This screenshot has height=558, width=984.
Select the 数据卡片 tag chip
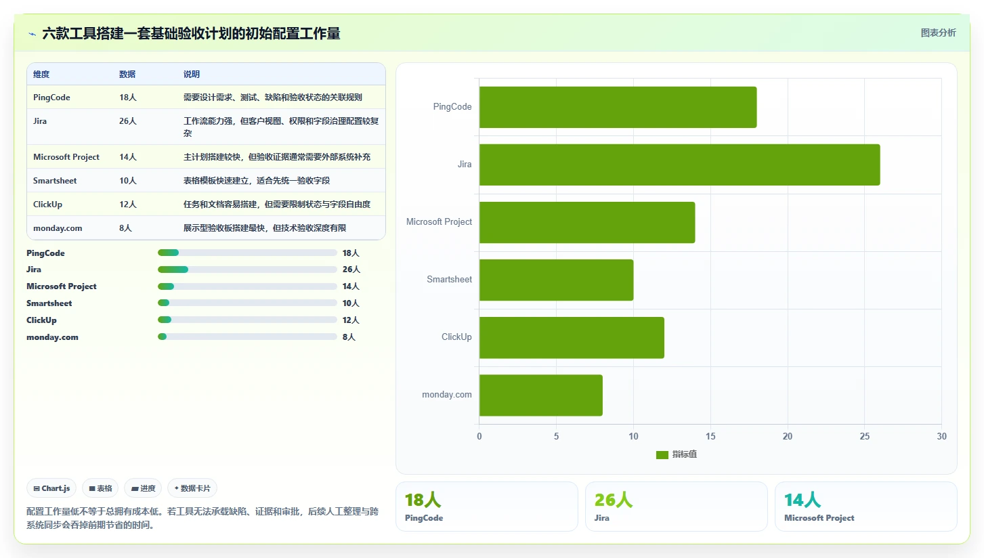point(192,488)
